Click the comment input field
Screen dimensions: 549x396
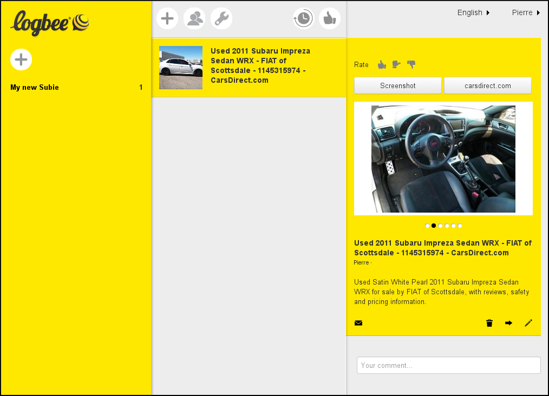tap(448, 365)
